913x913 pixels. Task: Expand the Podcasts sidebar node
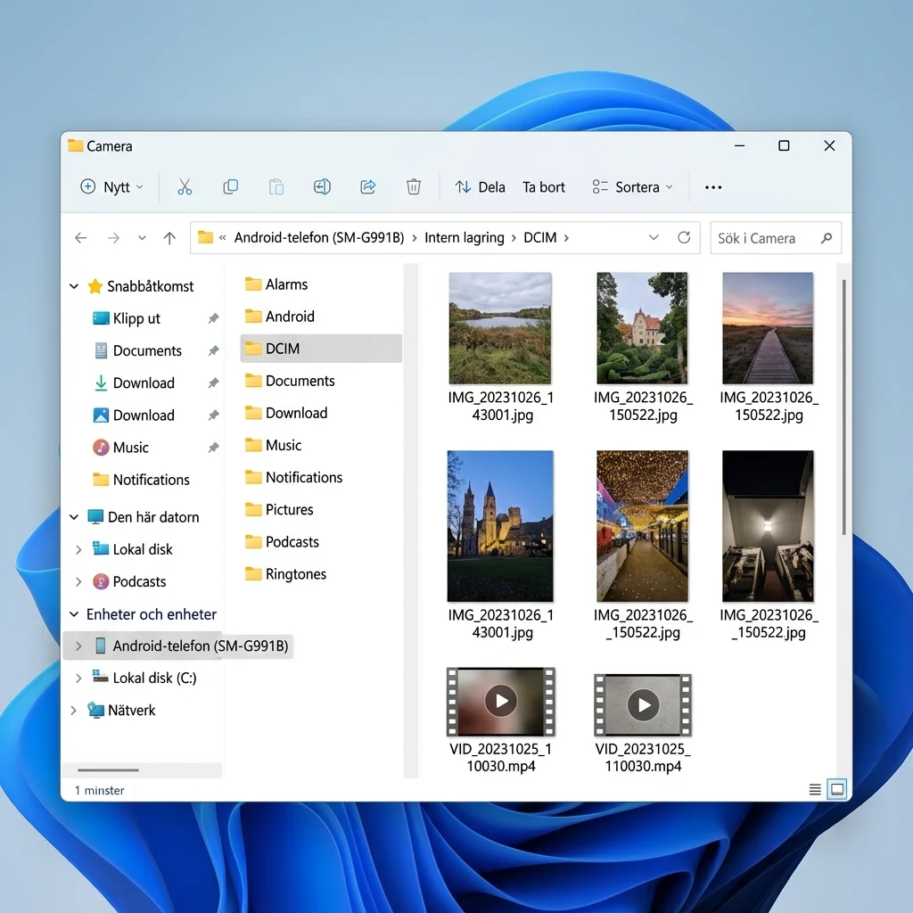click(78, 581)
